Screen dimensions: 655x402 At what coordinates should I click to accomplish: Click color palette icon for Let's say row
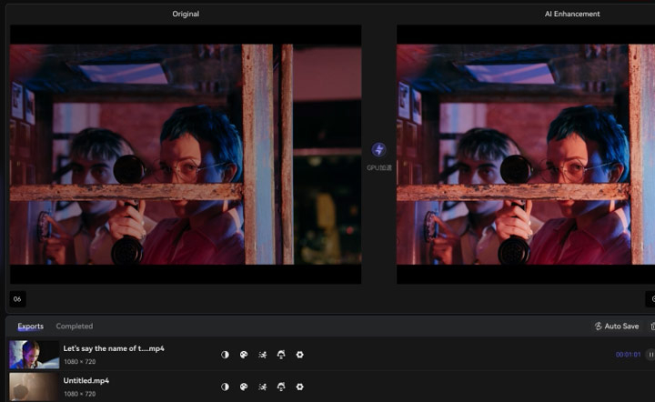coord(244,355)
